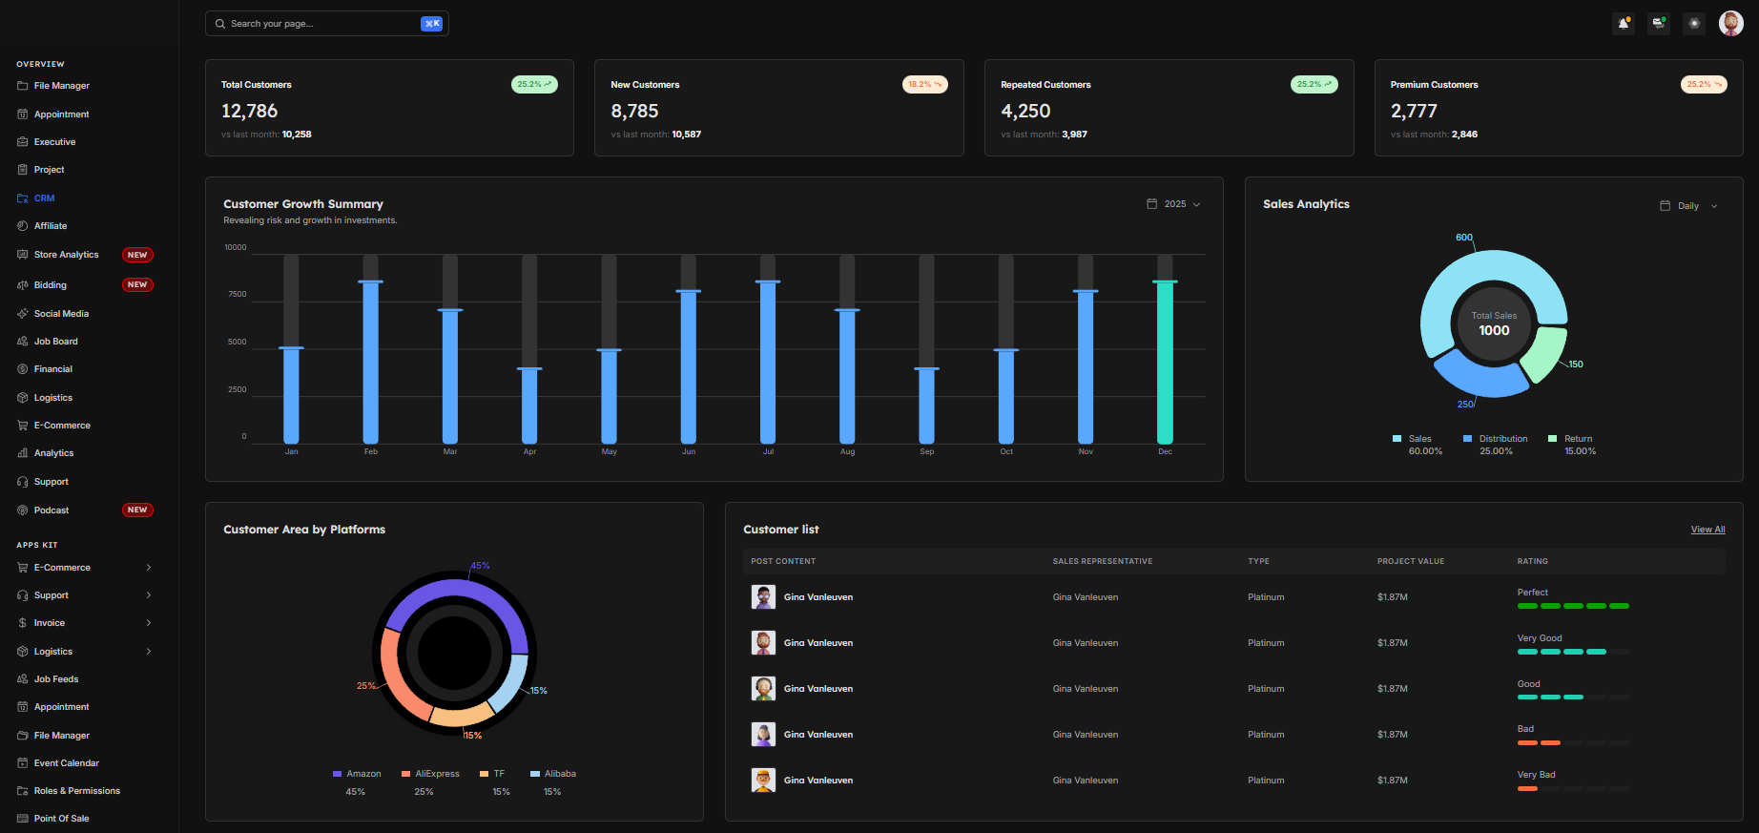
Task: Click the Financial sidebar icon
Action: coord(23,369)
